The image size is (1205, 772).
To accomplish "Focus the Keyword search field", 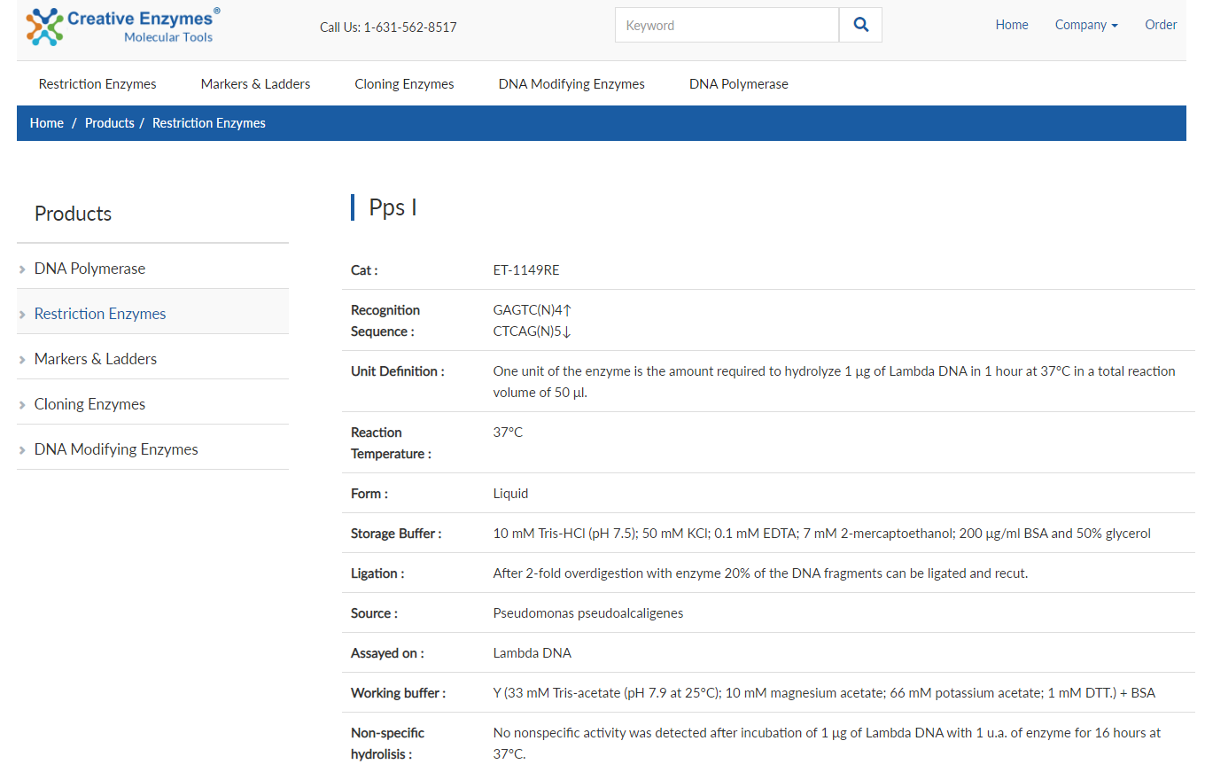I will point(727,25).
